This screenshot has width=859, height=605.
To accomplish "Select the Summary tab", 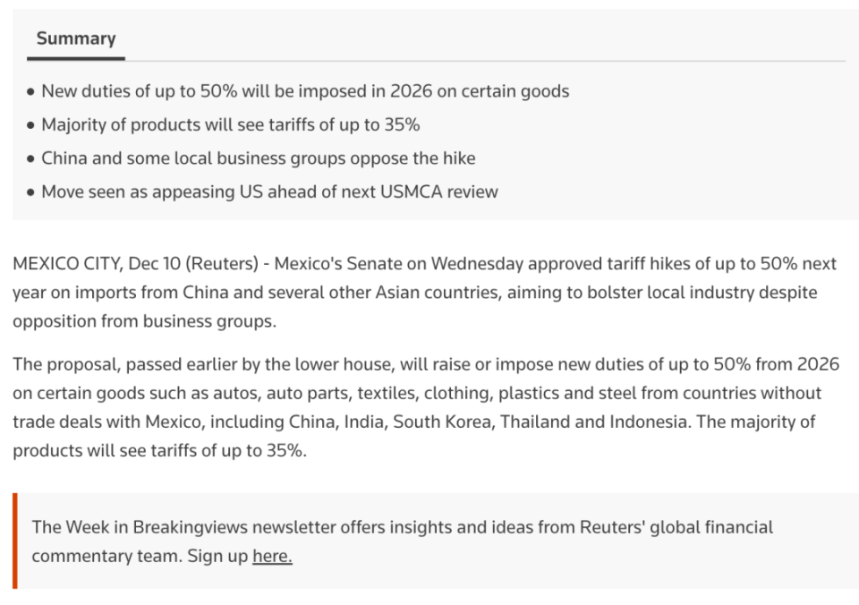I will point(76,39).
